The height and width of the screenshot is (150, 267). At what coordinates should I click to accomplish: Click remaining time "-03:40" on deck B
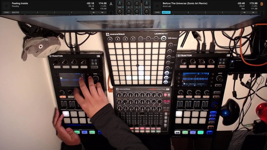coord(241,3)
